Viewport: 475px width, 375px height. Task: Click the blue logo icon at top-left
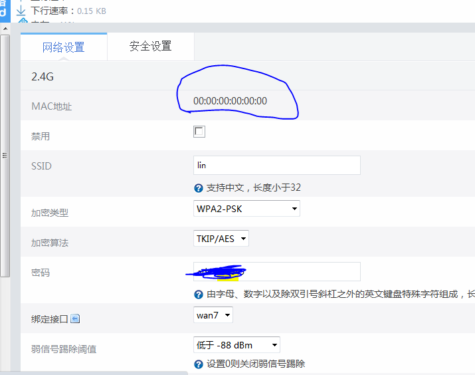[5, 9]
